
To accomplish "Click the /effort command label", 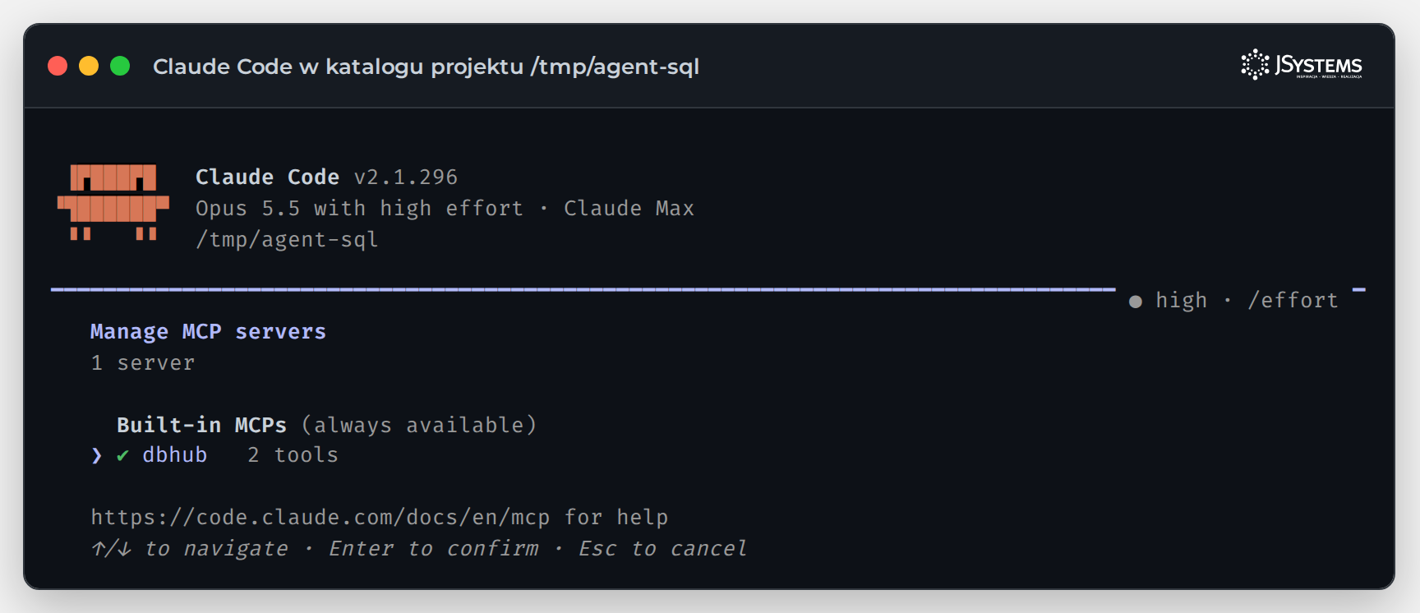I will click(x=1293, y=301).
